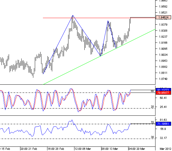
Task: Click the stochastic axis label 60.41
Action: coord(163,98)
